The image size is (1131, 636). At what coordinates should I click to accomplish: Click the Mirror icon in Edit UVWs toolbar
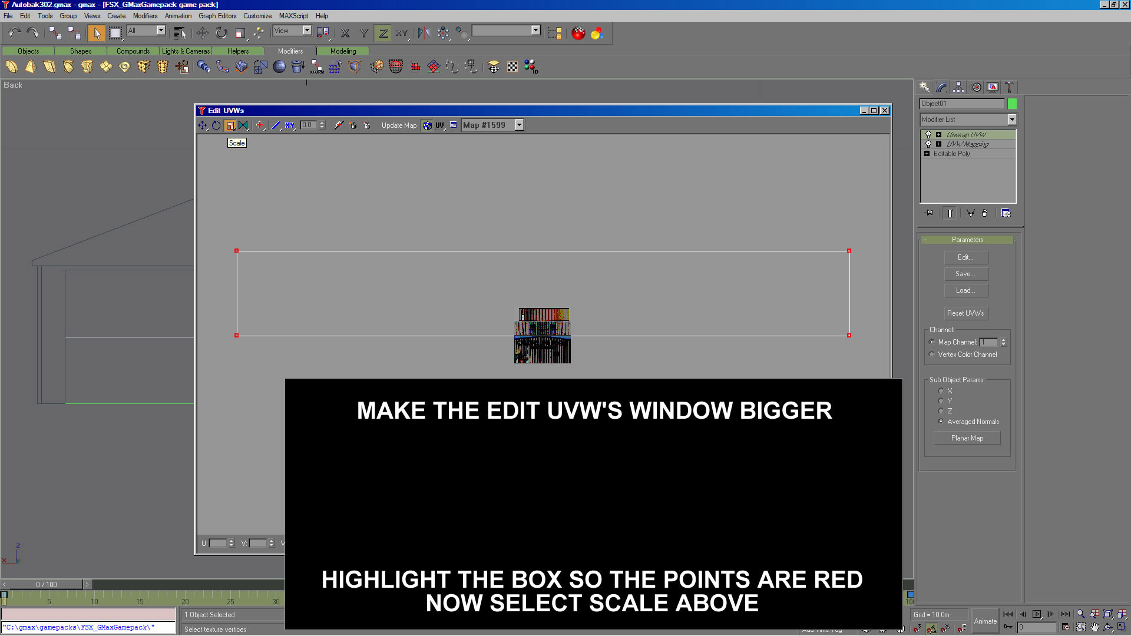coord(243,125)
